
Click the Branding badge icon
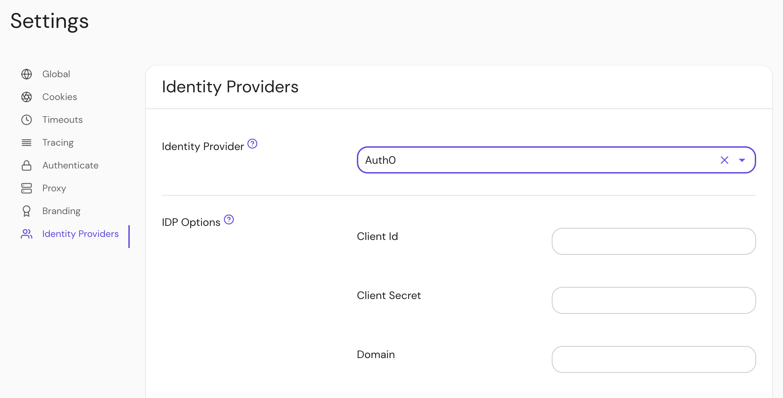pos(27,211)
